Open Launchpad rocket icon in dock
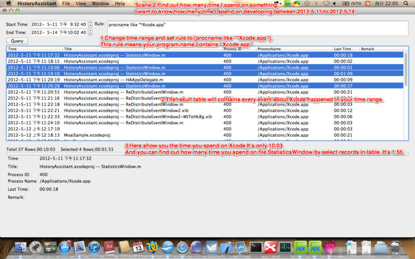 click(35, 248)
